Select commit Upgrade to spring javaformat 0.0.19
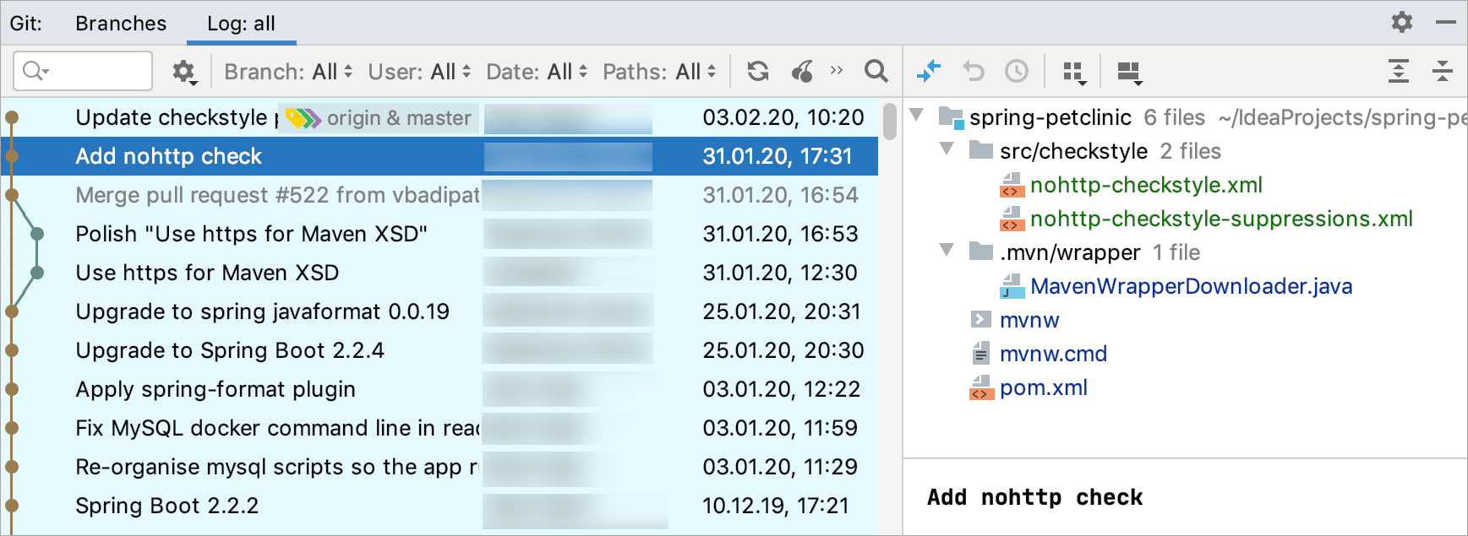The height and width of the screenshot is (536, 1468). [439, 311]
